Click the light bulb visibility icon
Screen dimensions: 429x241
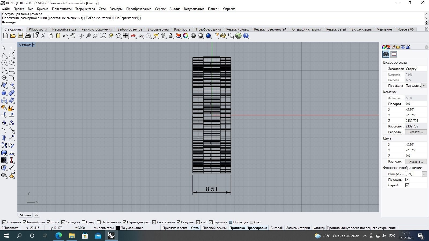(163, 36)
